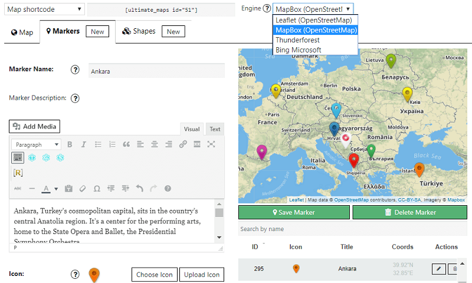The image size is (472, 283).
Task: Undo the last edit in editor
Action: click(x=139, y=189)
